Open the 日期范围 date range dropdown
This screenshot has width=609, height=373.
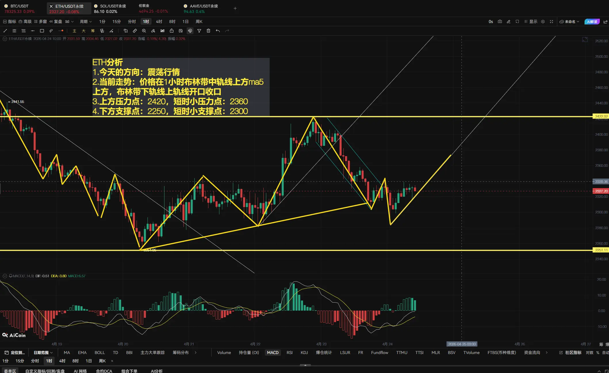[x=43, y=353]
